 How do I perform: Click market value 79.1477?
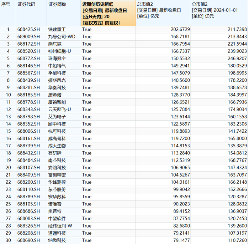(181, 240)
